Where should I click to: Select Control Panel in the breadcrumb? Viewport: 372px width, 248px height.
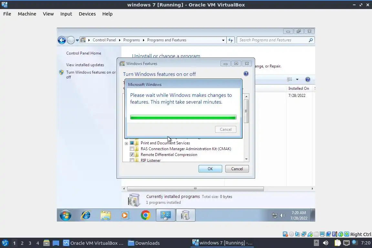click(104, 40)
